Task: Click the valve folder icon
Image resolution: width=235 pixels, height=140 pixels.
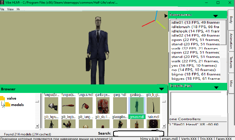Action: 2,98
